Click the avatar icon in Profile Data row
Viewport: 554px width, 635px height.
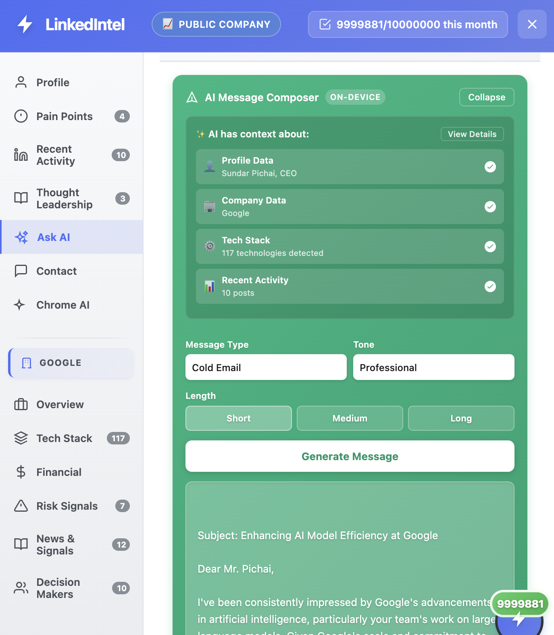tap(210, 166)
